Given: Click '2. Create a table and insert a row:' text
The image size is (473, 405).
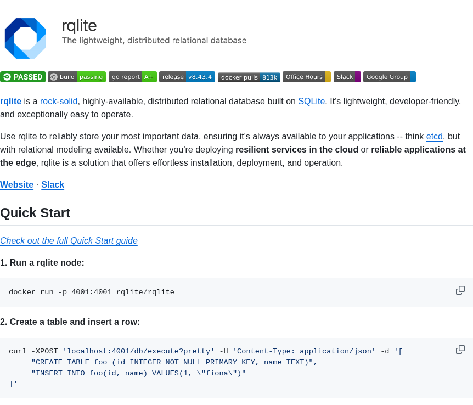Looking at the screenshot, I should (x=70, y=322).
